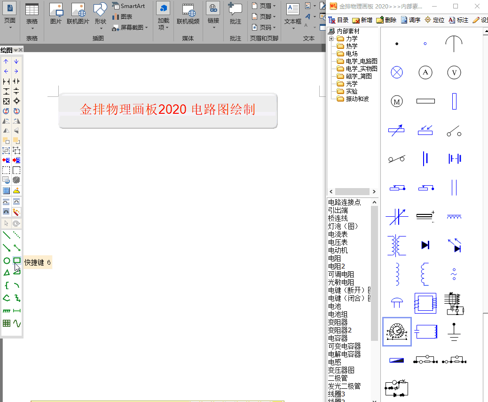
Task: Click the 新增 toolbar button
Action: (x=362, y=20)
